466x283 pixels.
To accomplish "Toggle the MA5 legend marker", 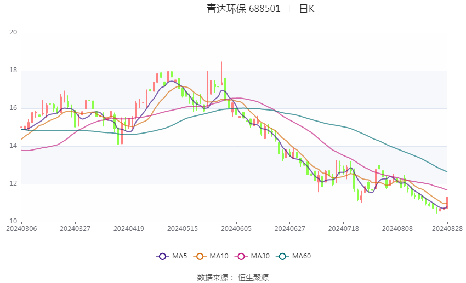I will (x=162, y=256).
